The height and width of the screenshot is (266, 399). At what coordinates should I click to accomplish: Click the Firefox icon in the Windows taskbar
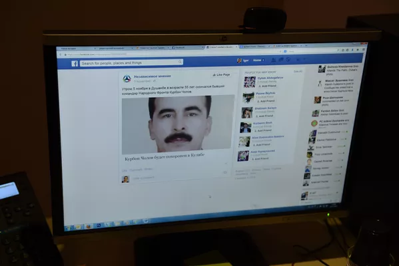click(x=89, y=226)
